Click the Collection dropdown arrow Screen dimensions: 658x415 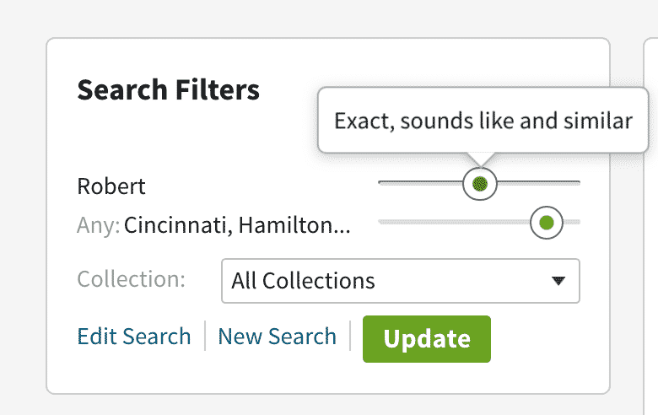click(x=558, y=281)
